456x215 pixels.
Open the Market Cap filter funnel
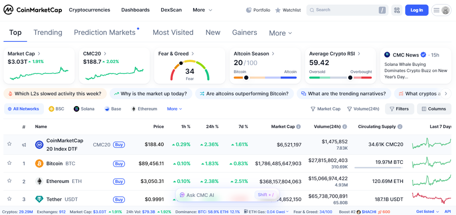pos(326,109)
